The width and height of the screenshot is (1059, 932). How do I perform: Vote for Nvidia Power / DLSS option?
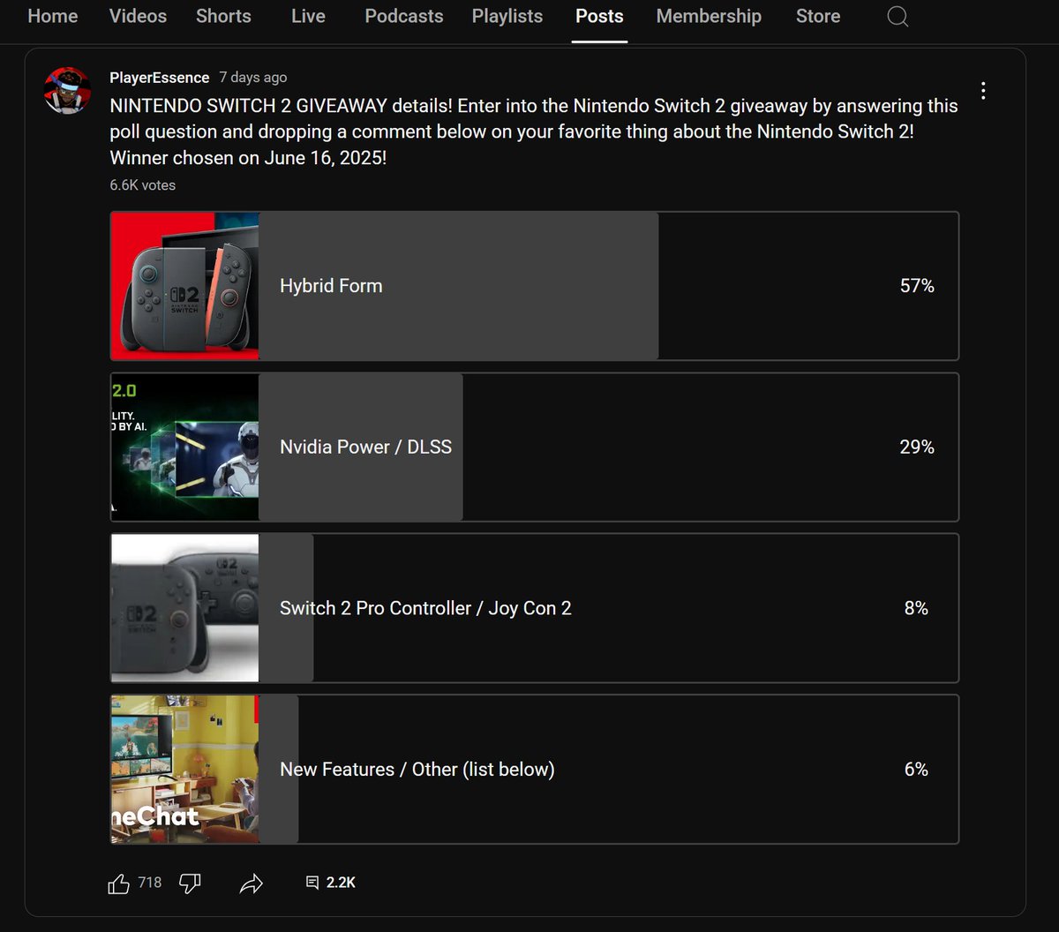[535, 447]
